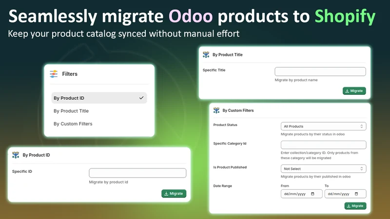Click the By Custom Filters panel icon
The image size is (390, 219).
tap(216, 110)
